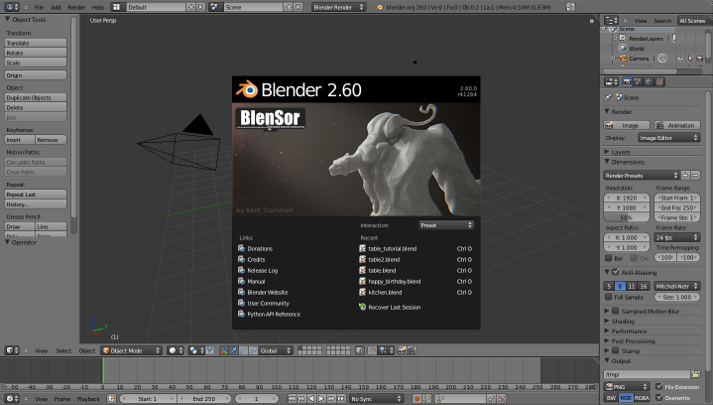Open the Texture properties checker tab icon

pos(659,82)
